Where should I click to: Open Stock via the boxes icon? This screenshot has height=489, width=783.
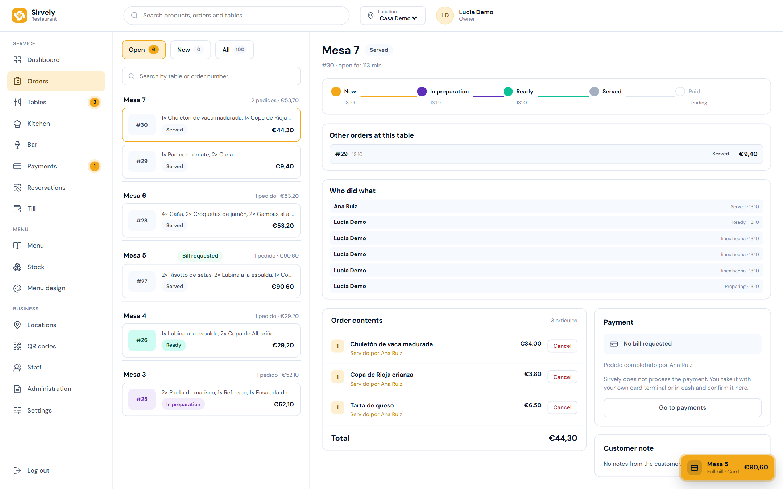pos(17,267)
